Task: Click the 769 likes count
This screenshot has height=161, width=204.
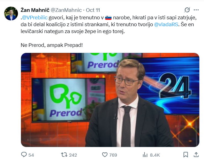Action: click(x=113, y=155)
